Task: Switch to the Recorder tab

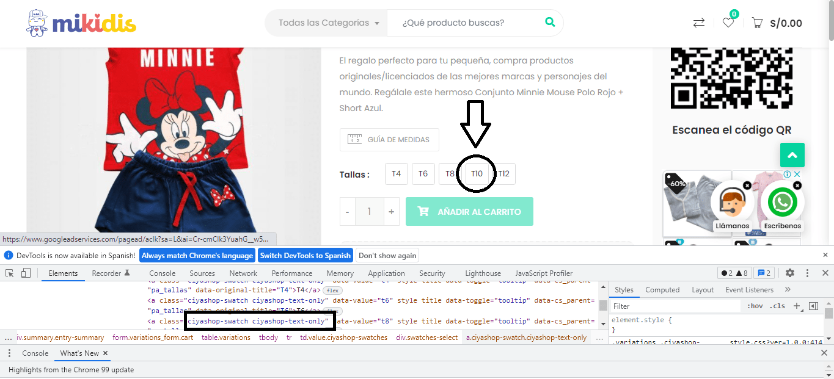Action: click(x=111, y=273)
